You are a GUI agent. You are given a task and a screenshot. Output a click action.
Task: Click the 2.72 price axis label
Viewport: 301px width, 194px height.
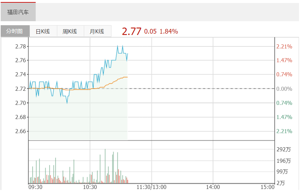[21, 89]
